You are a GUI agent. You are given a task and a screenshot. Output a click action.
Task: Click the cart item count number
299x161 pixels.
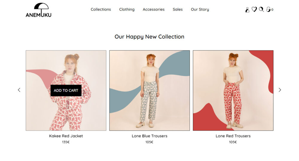point(272,10)
